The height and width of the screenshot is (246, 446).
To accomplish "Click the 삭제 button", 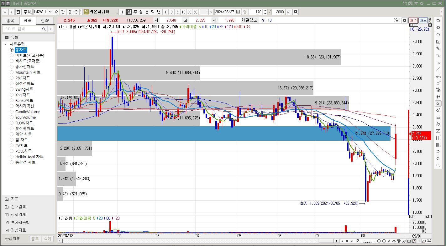I will [x=48, y=239].
